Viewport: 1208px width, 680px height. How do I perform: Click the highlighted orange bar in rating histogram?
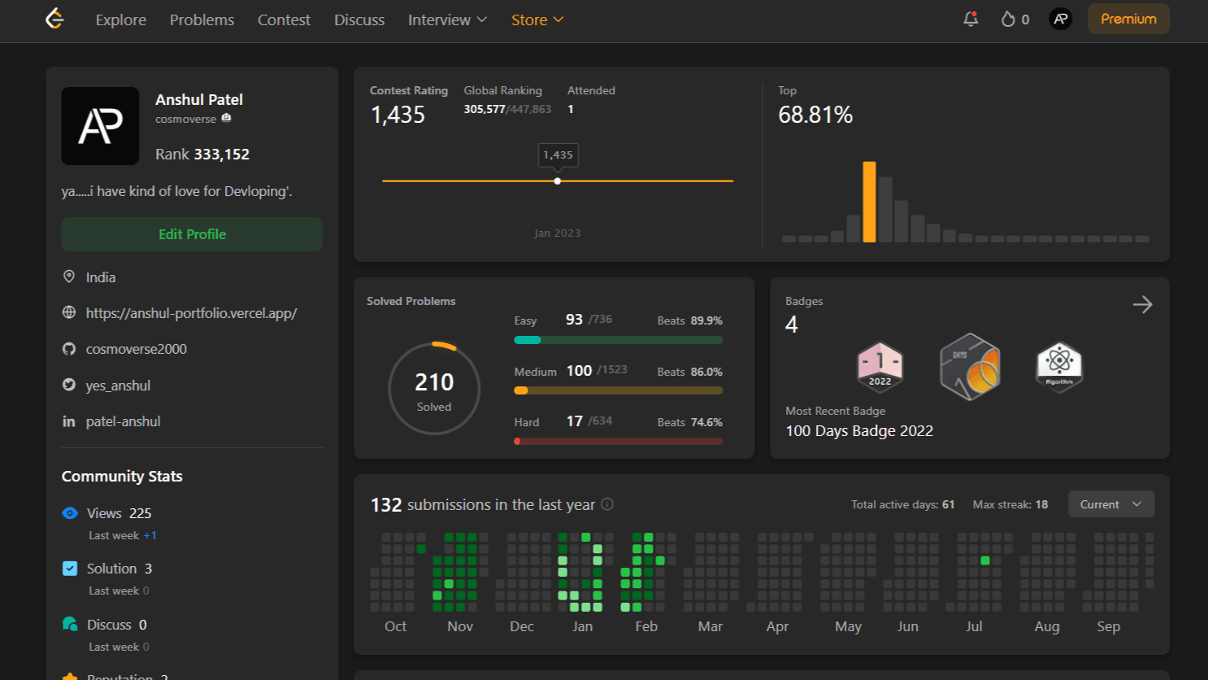pyautogui.click(x=869, y=202)
